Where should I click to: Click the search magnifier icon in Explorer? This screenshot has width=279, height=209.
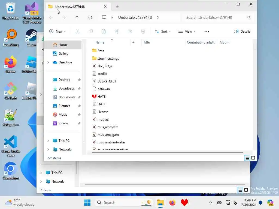tap(249, 17)
